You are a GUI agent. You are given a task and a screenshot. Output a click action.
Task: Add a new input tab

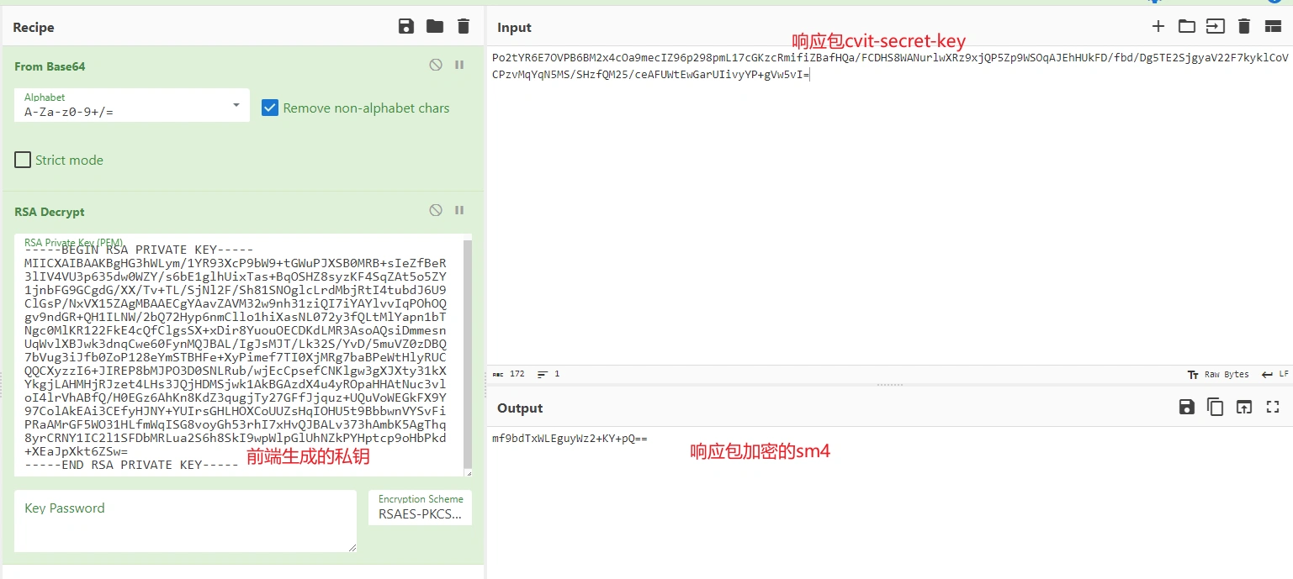coord(1158,27)
